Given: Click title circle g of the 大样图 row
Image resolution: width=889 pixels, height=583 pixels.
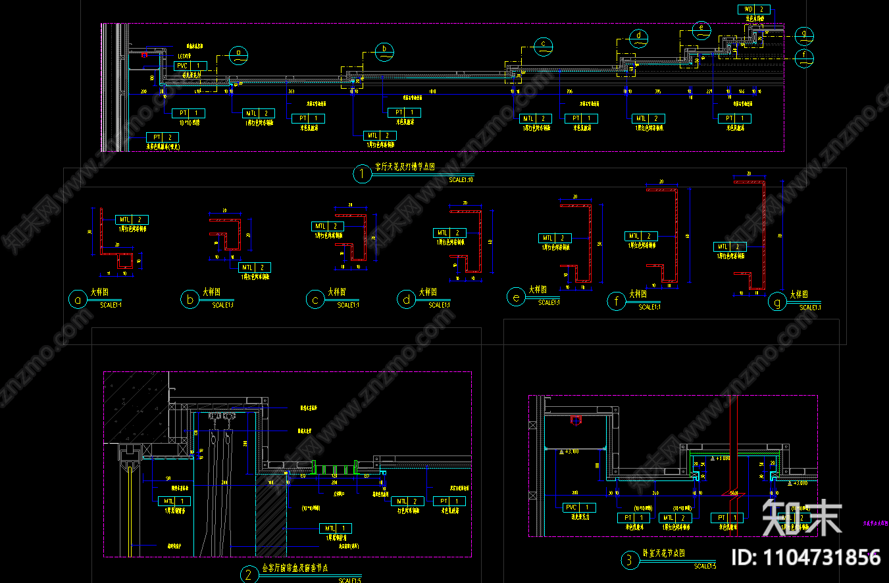Looking at the screenshot, I should [777, 302].
